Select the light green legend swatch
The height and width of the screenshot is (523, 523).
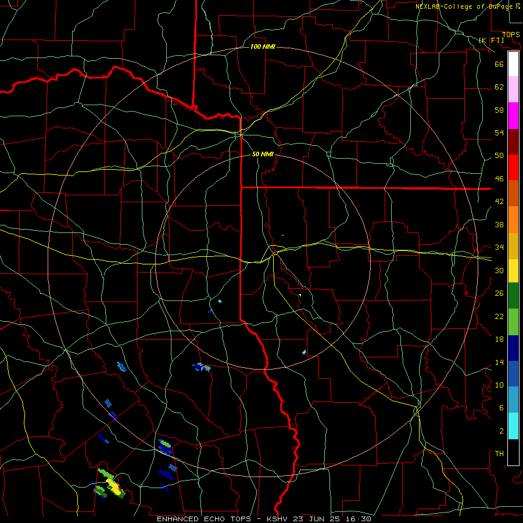click(x=513, y=322)
